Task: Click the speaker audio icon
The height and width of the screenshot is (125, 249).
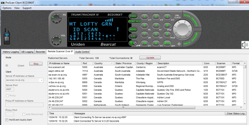Action: 245,45
